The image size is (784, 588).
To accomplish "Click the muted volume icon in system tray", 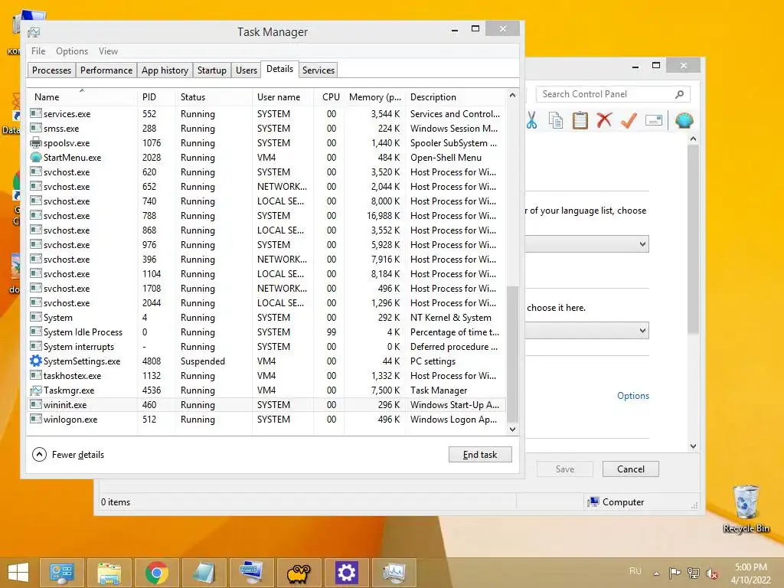I will 711,573.
